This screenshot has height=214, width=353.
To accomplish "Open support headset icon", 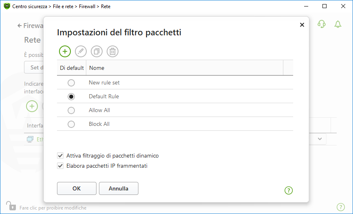I will coord(322,24).
